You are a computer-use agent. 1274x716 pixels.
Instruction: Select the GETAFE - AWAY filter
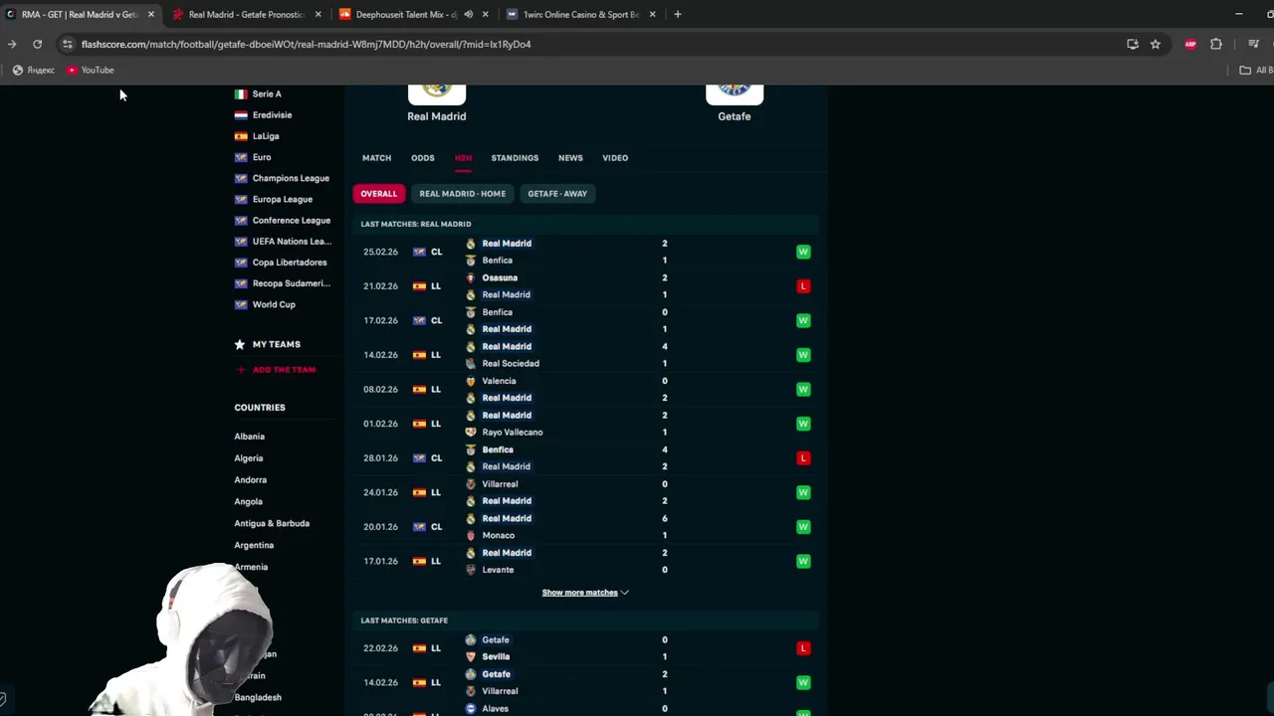coord(557,194)
